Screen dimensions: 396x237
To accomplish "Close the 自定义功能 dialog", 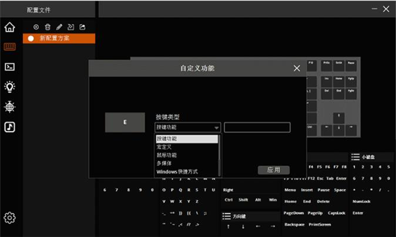I will point(297,68).
